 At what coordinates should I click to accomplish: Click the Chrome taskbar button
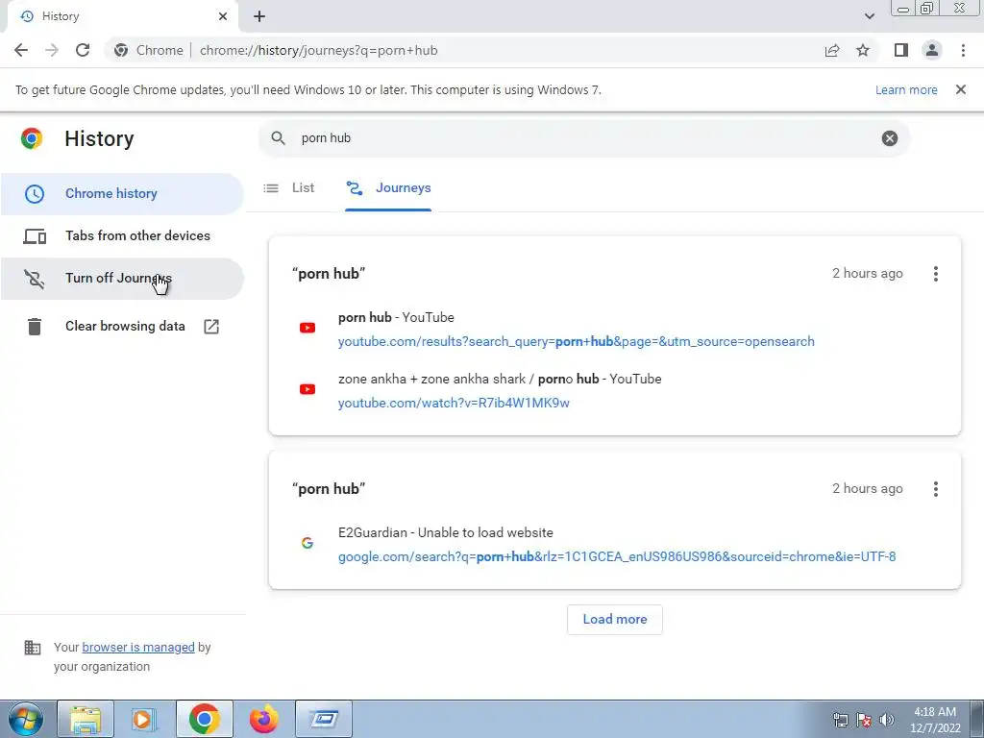[204, 719]
